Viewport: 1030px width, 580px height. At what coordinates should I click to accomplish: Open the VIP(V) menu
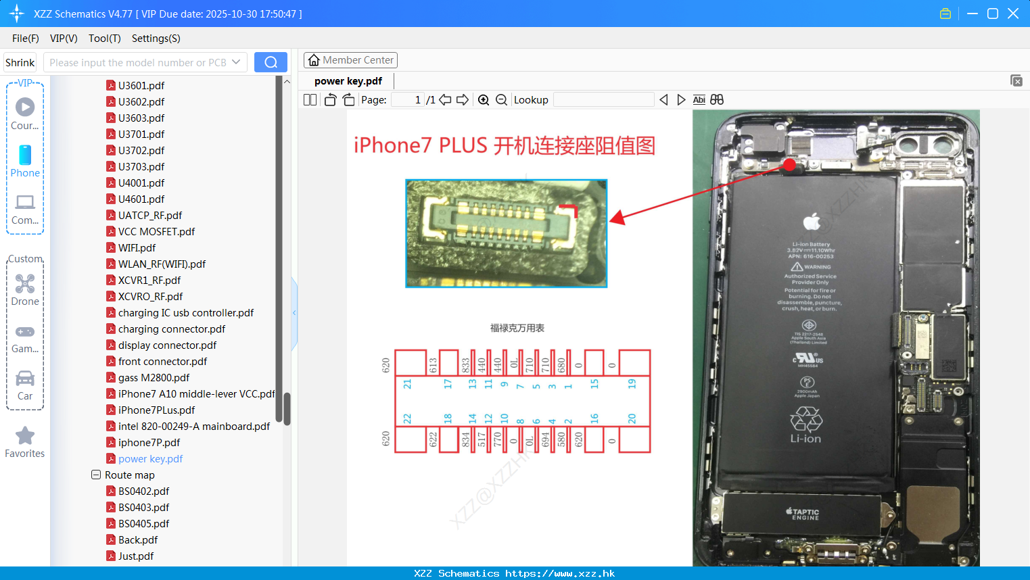tap(64, 39)
